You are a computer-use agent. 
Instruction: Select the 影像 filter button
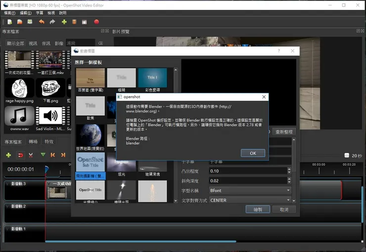click(x=59, y=44)
